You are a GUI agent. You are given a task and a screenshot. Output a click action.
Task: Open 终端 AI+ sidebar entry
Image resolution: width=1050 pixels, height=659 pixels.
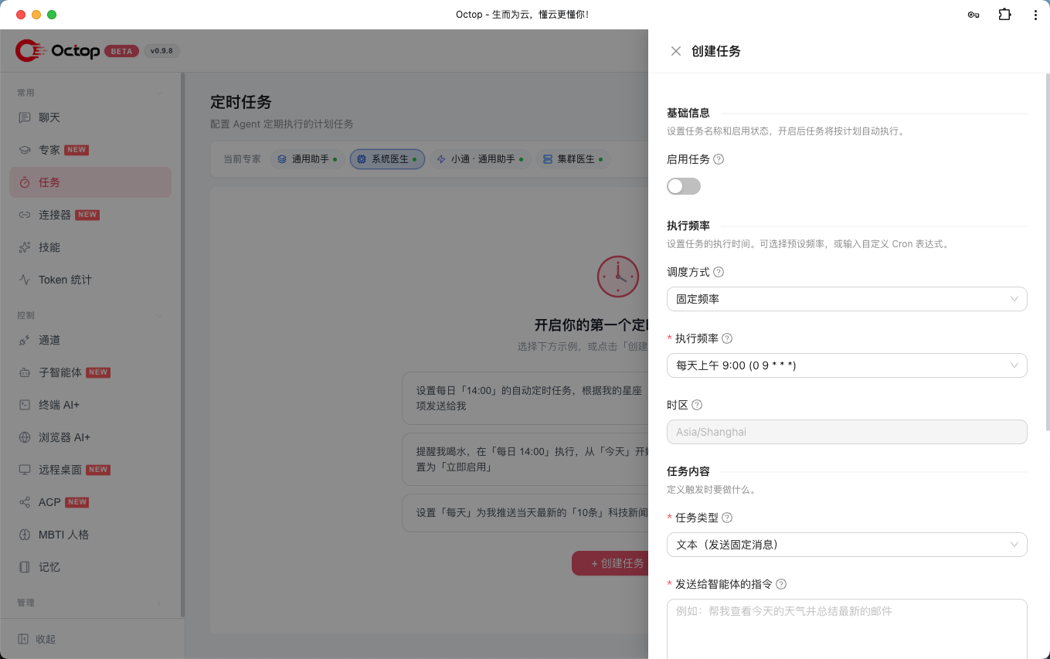point(90,405)
